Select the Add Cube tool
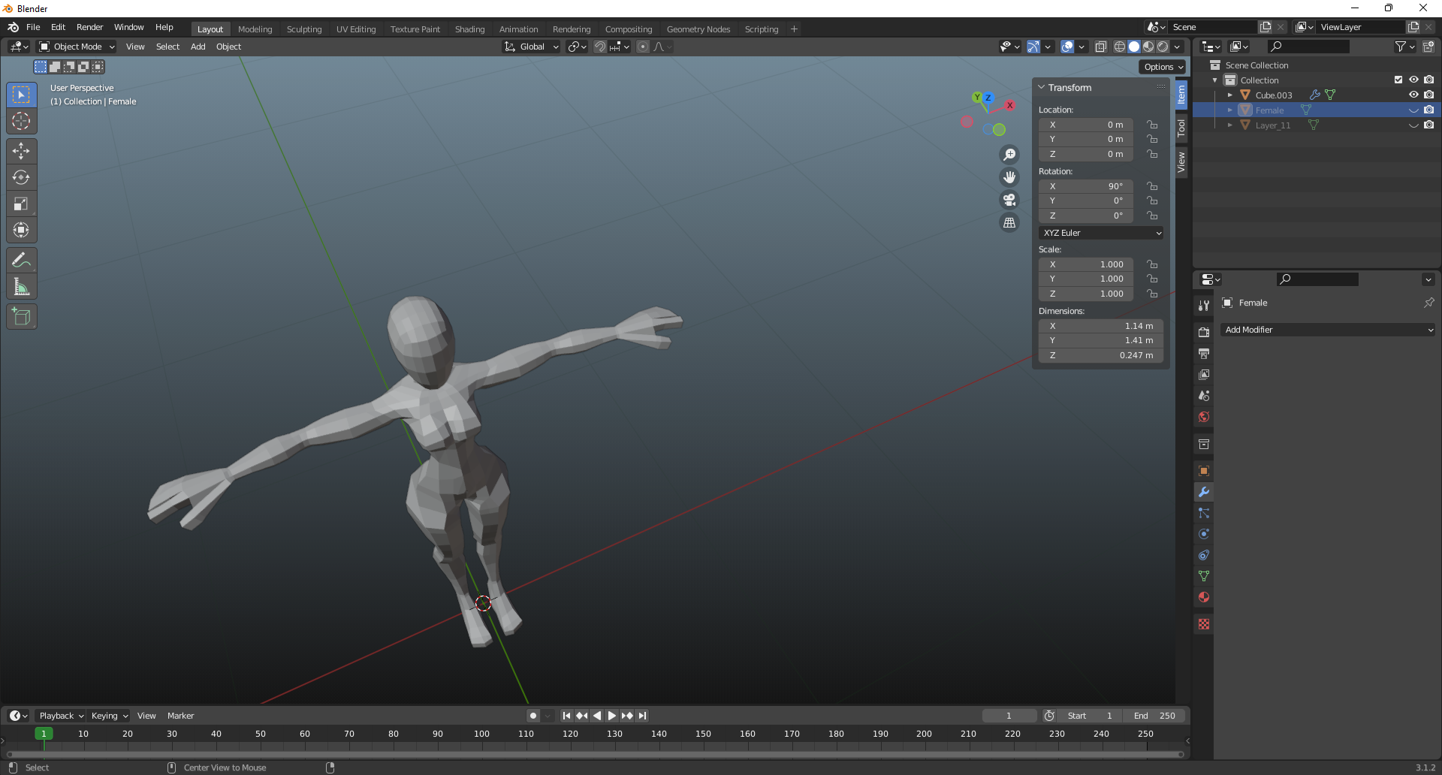The height and width of the screenshot is (775, 1442). (x=21, y=317)
